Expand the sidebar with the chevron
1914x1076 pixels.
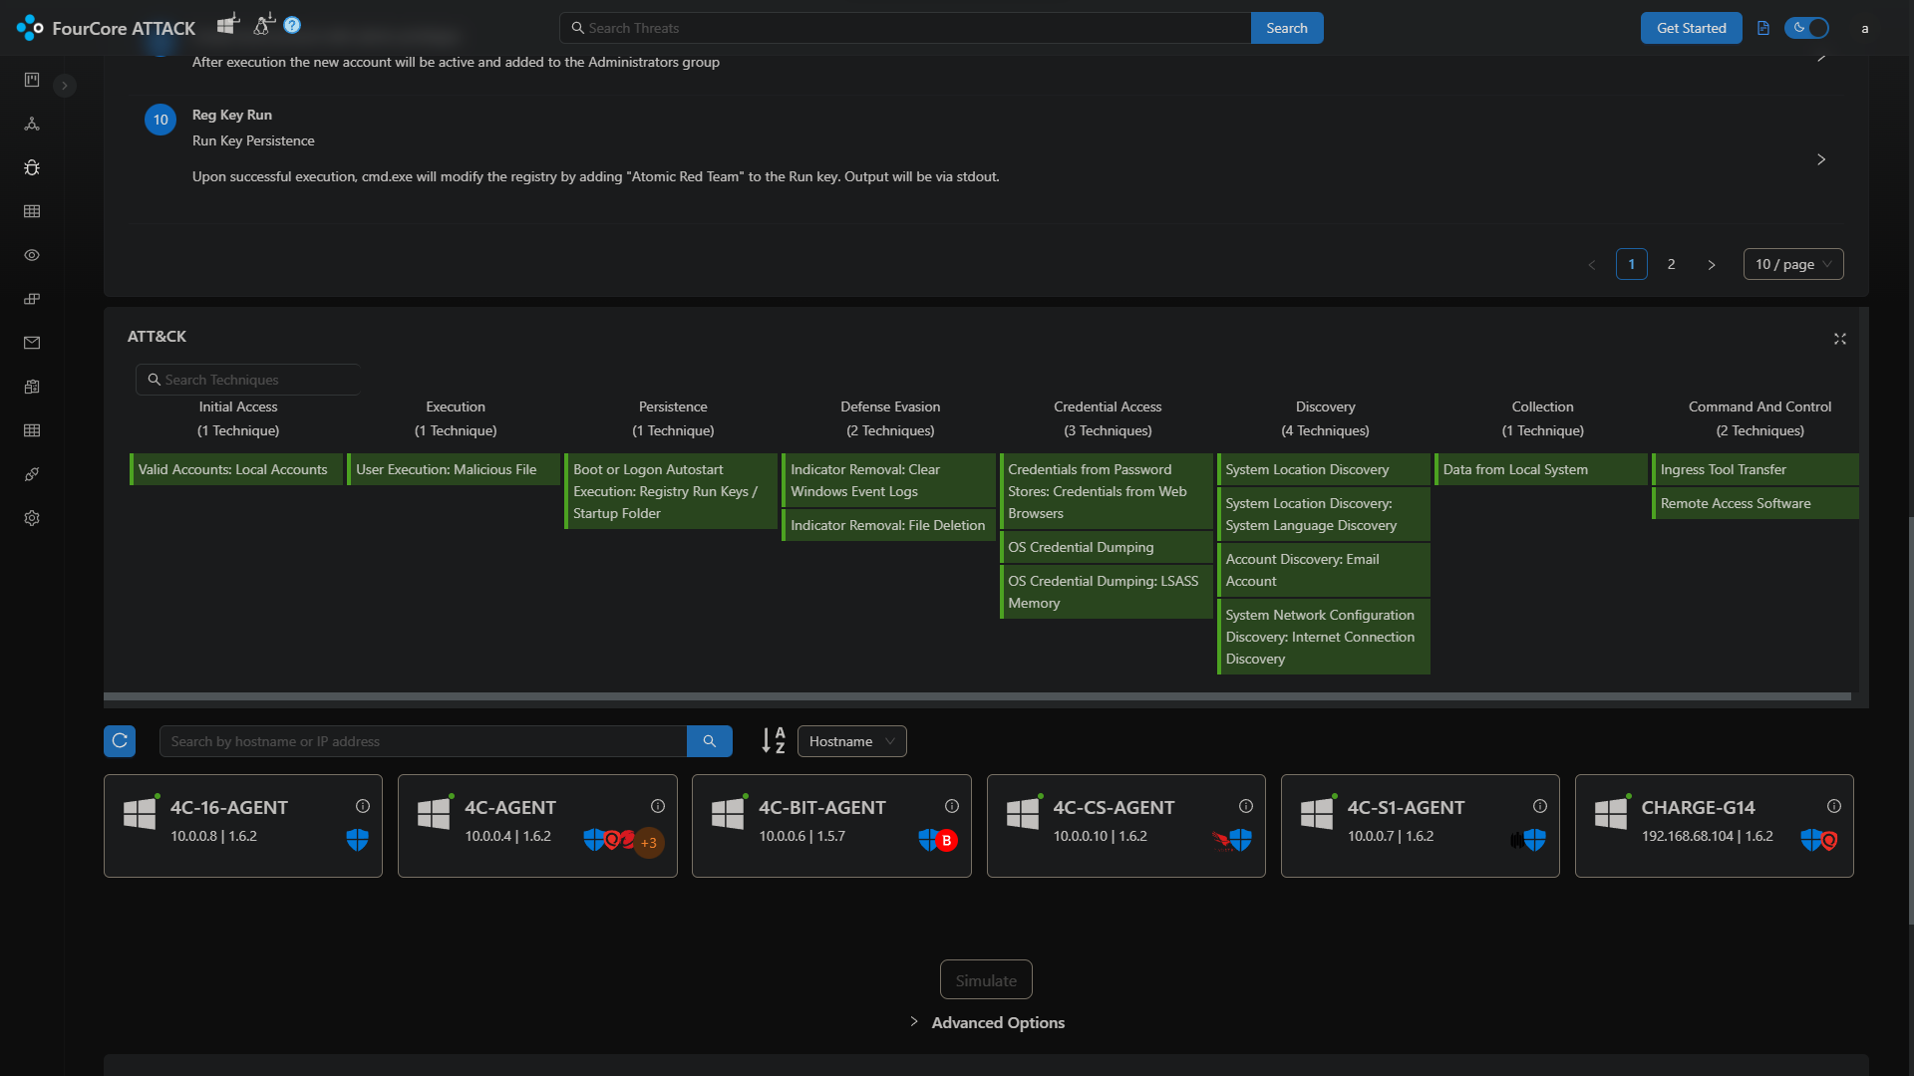click(x=65, y=86)
